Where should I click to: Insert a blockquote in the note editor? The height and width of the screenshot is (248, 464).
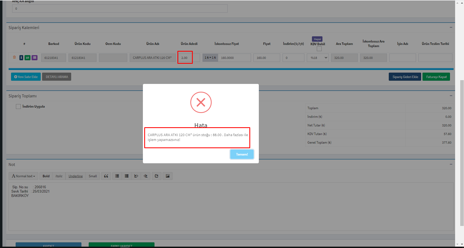pyautogui.click(x=106, y=176)
